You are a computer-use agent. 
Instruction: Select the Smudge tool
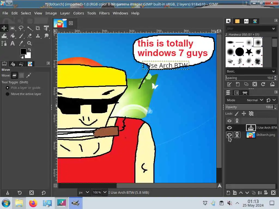(x=46, y=36)
